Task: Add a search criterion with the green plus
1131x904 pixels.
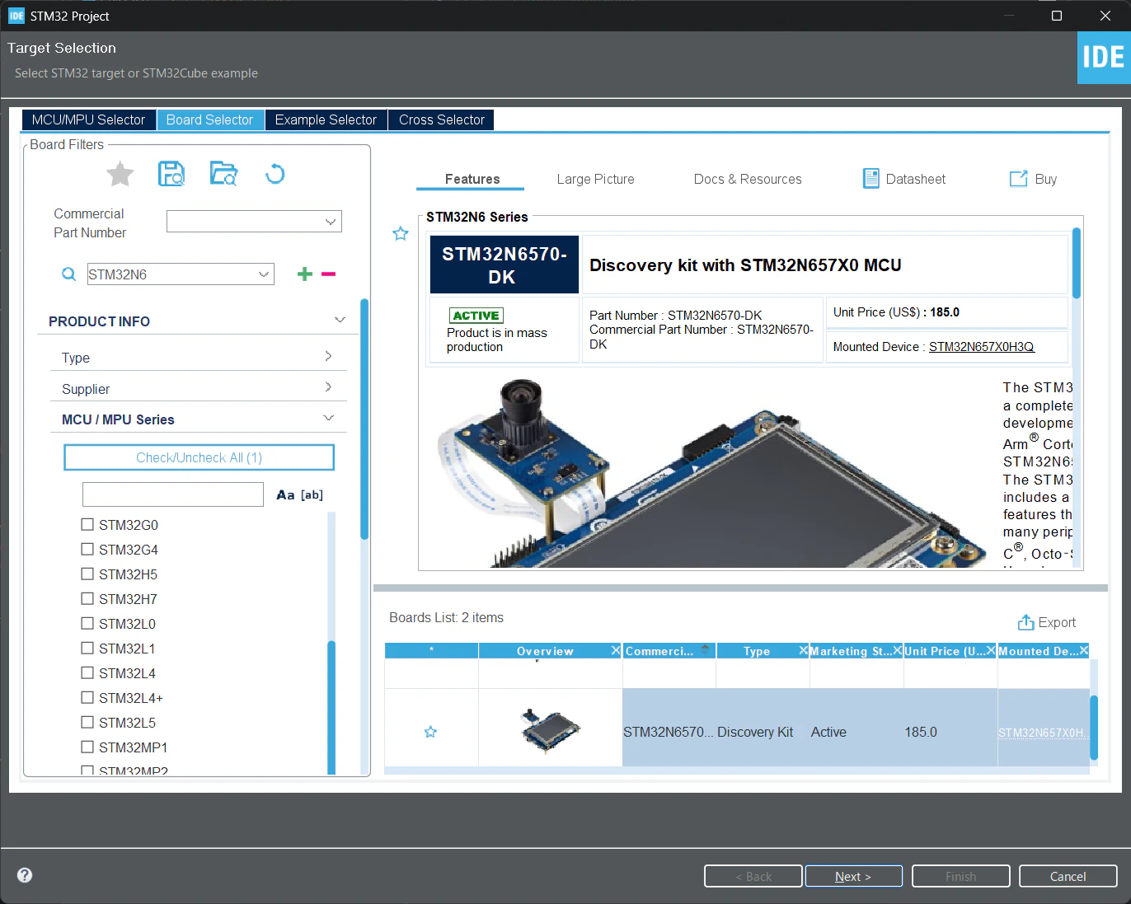Action: click(305, 274)
